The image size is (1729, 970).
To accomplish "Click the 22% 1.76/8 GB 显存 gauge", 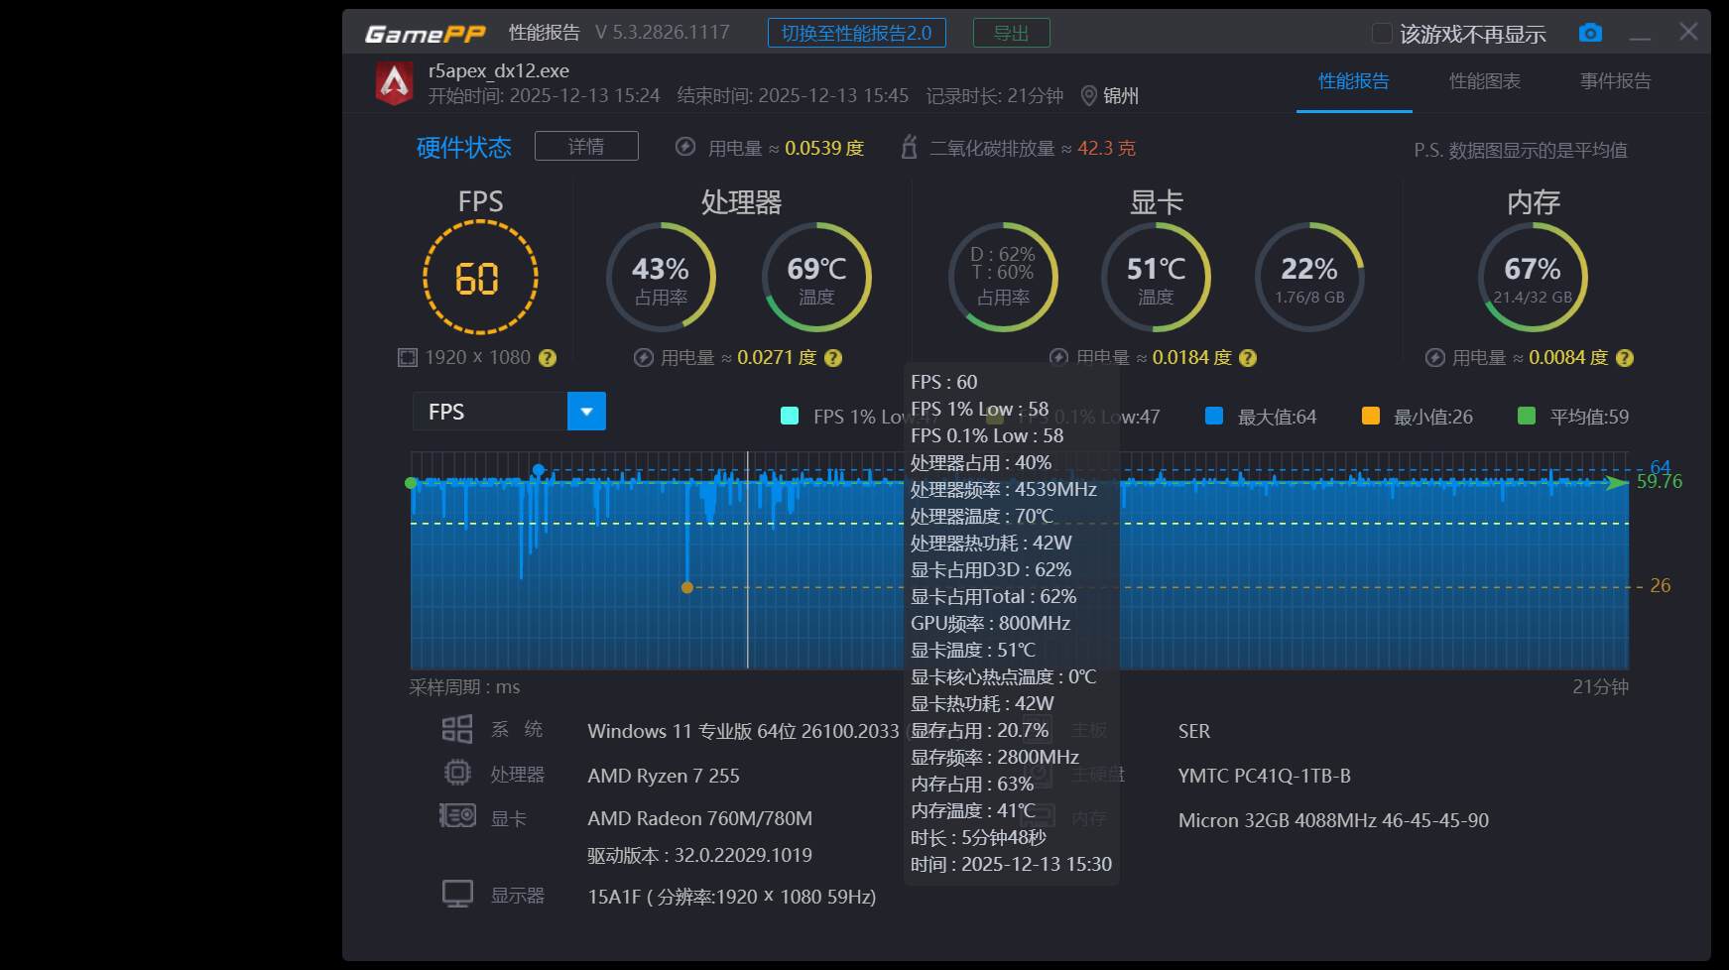I will coord(1309,278).
